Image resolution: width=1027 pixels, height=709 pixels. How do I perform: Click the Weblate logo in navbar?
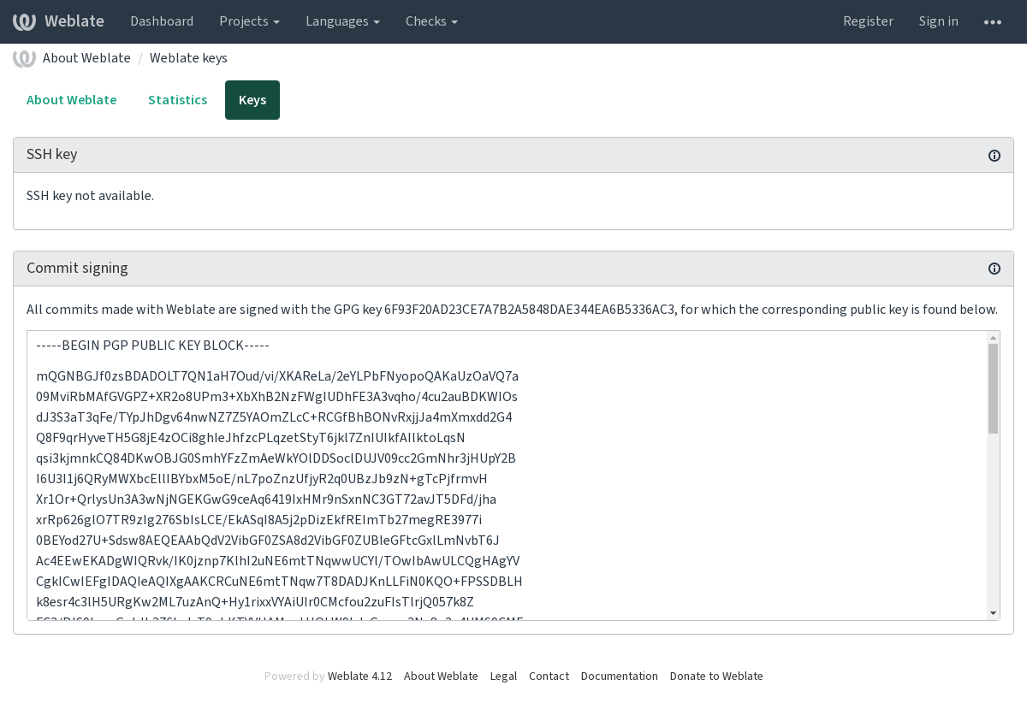point(24,21)
